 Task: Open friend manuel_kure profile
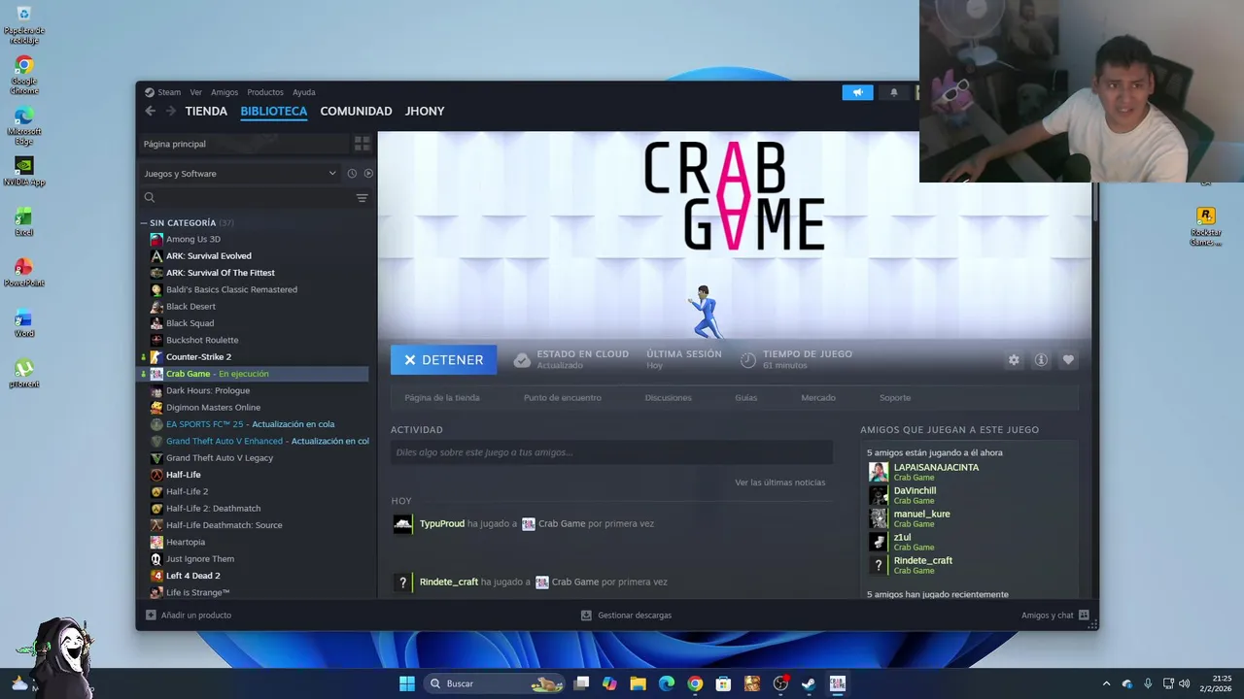[921, 514]
